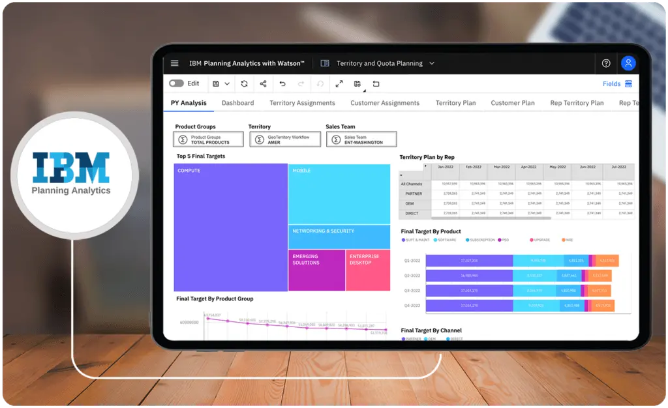Click the sigma icon in Sales Team selector
This screenshot has height=408, width=668.
[x=336, y=139]
